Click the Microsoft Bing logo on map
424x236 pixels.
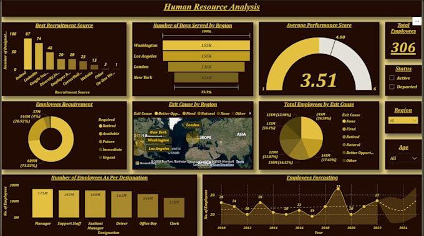[x=146, y=163]
